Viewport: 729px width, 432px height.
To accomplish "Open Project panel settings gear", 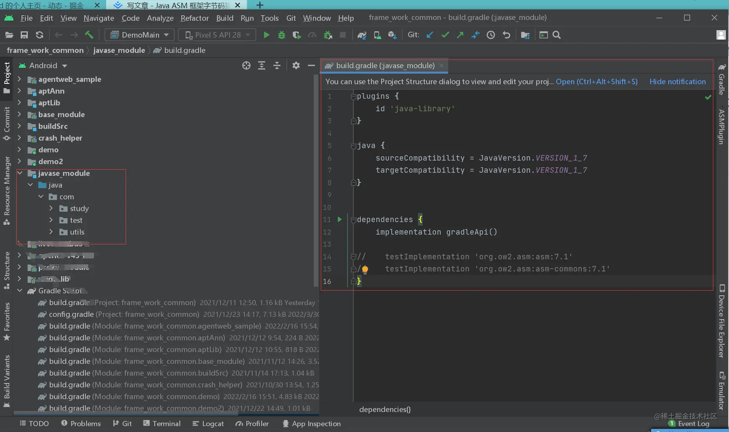I will 297,65.
